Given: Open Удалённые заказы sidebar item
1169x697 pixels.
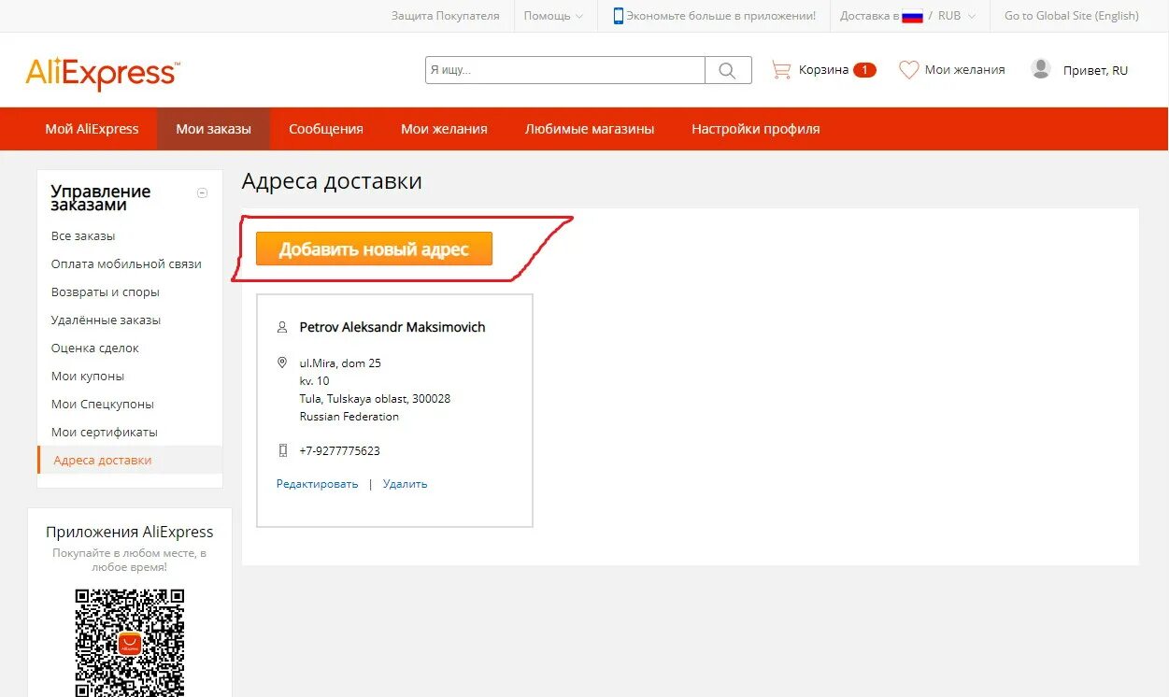Looking at the screenshot, I should pos(106,320).
